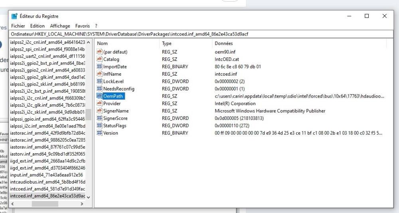399x213 pixels.
Task: Click the tree pane scroll down arrow
Action: click(x=88, y=197)
